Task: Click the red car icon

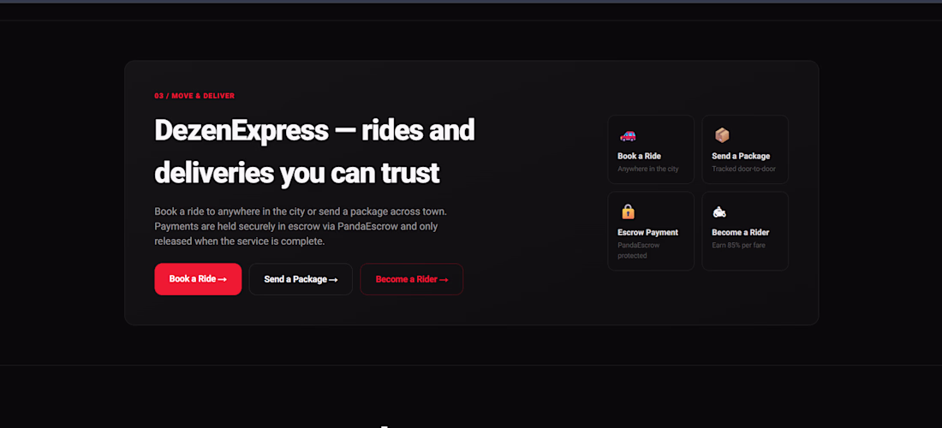Action: coord(628,135)
